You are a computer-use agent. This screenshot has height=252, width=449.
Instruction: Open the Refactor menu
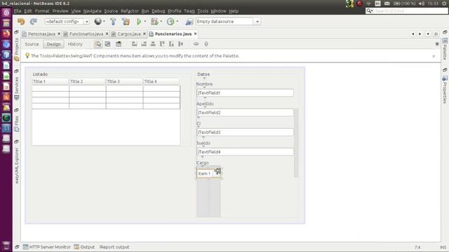click(129, 11)
